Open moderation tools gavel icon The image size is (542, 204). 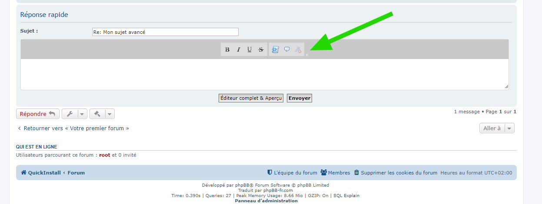coord(97,114)
